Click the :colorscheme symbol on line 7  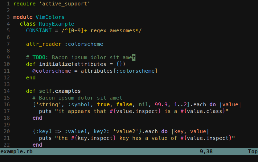84,44
